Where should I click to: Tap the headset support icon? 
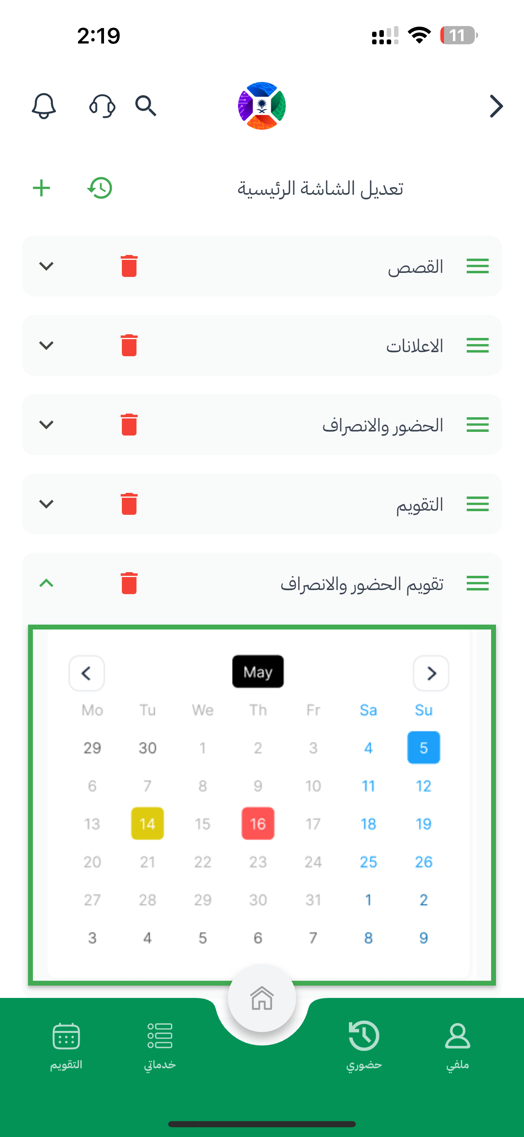(102, 106)
